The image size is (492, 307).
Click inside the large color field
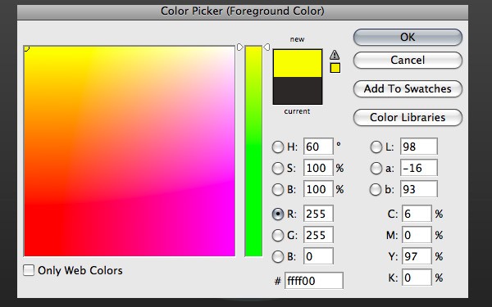130,151
